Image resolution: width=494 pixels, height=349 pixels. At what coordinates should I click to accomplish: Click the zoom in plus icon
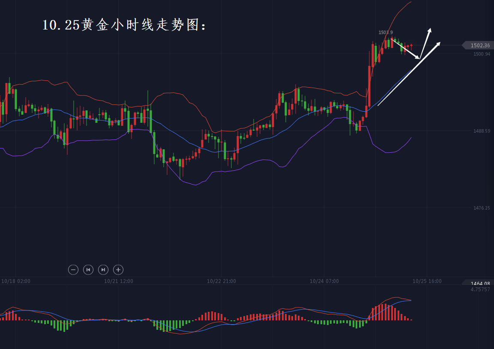(118, 269)
